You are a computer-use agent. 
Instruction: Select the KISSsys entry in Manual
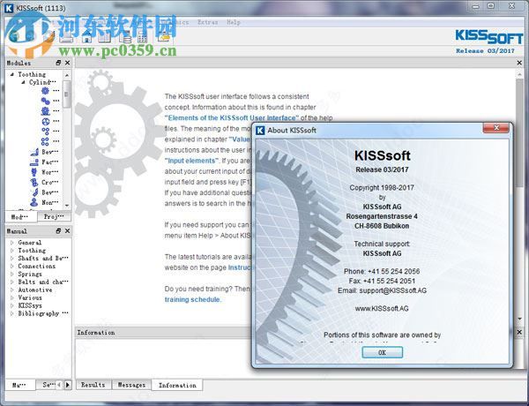[x=30, y=305]
